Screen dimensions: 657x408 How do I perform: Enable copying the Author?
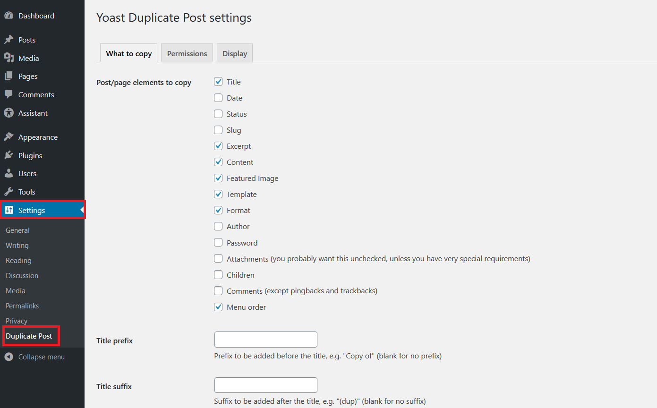click(x=218, y=226)
